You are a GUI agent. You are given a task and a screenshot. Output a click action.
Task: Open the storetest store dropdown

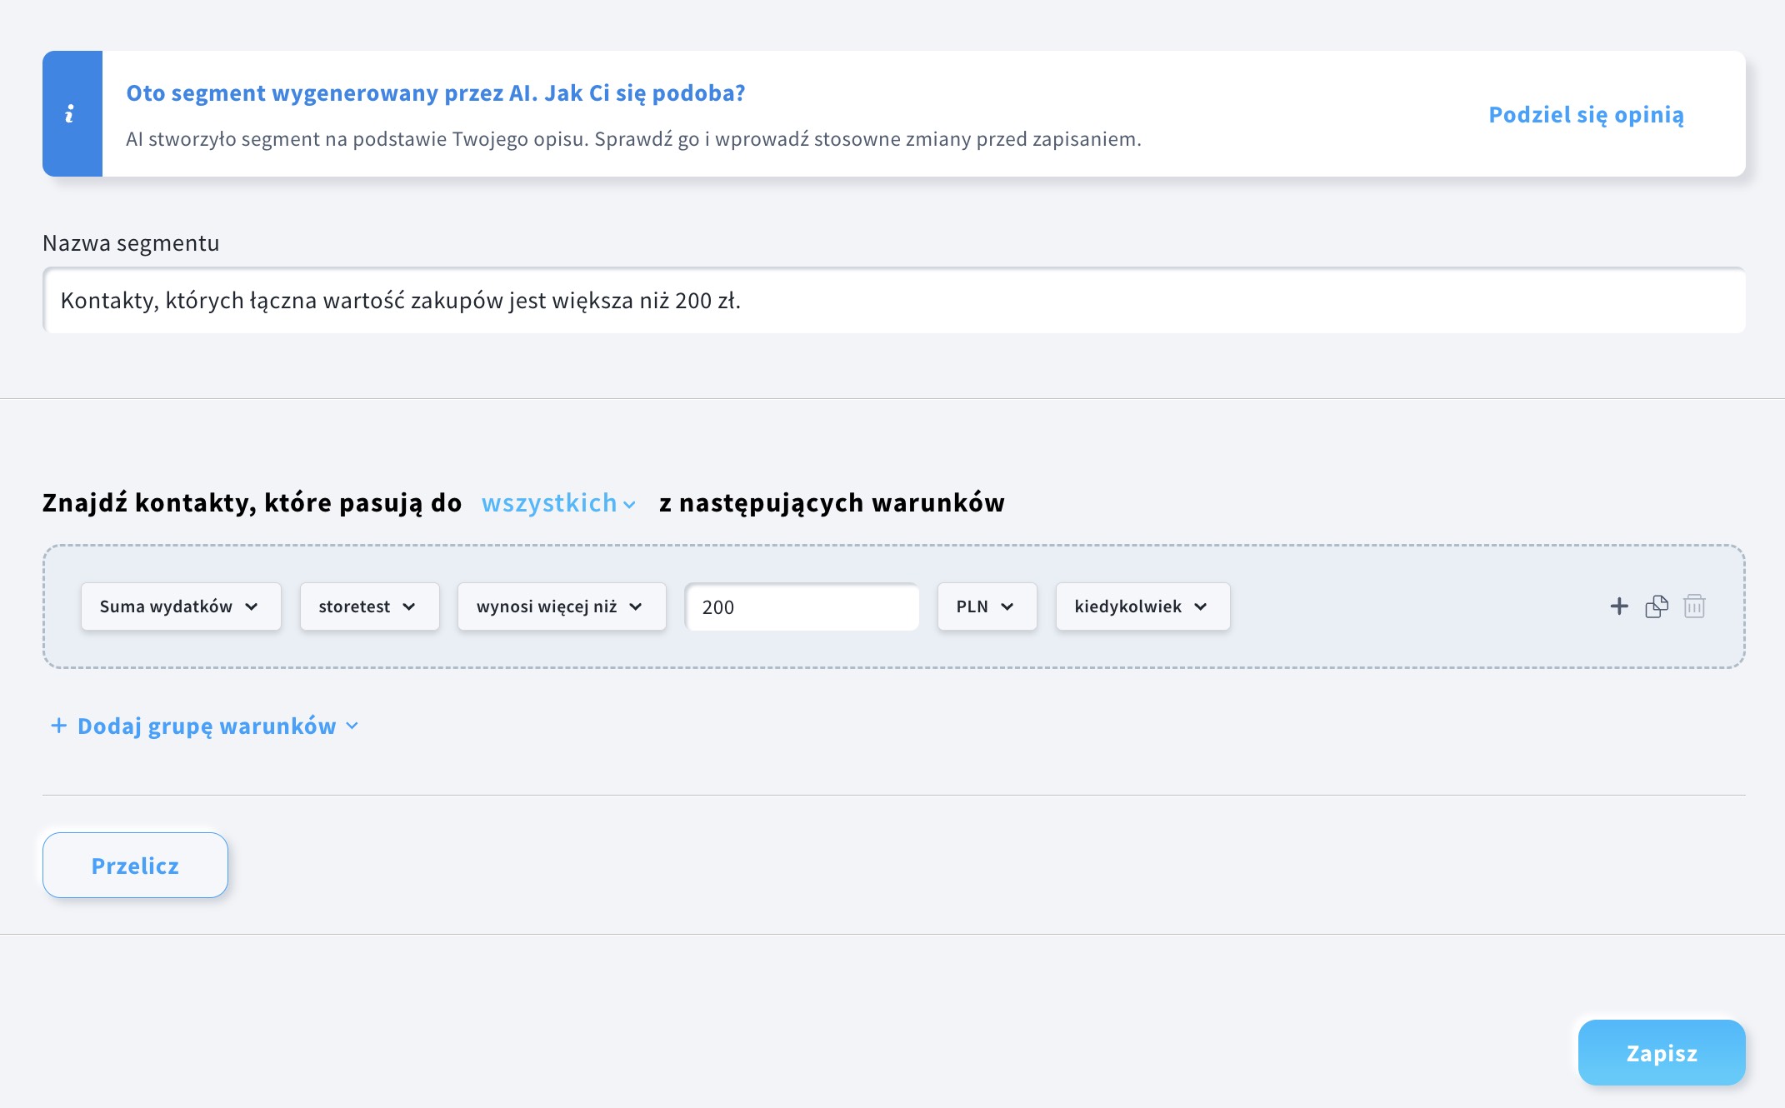coord(368,606)
